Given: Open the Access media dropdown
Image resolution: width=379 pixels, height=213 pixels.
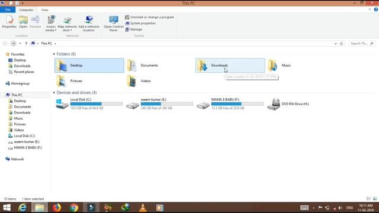Looking at the screenshot, I should 51,24.
